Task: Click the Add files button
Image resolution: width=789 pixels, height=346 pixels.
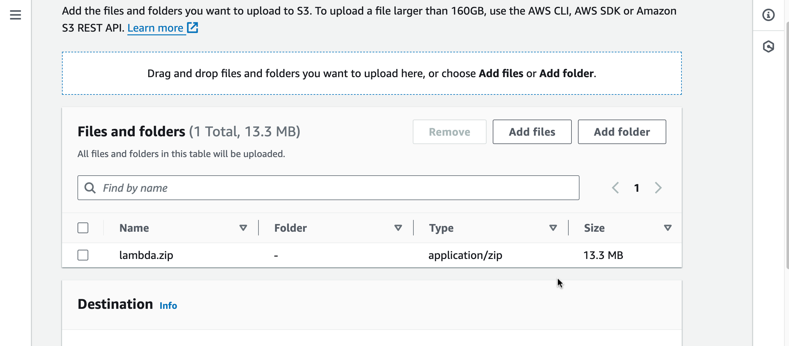Action: pyautogui.click(x=532, y=132)
